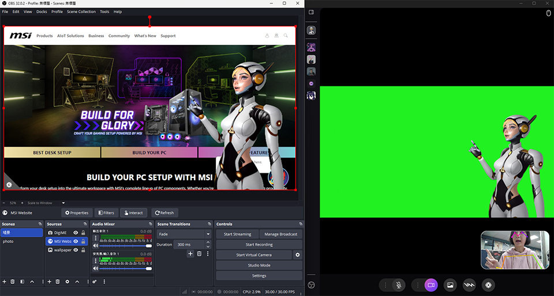
Task: Select the purple-haired avatar in the sidebar
Action: click(x=311, y=47)
